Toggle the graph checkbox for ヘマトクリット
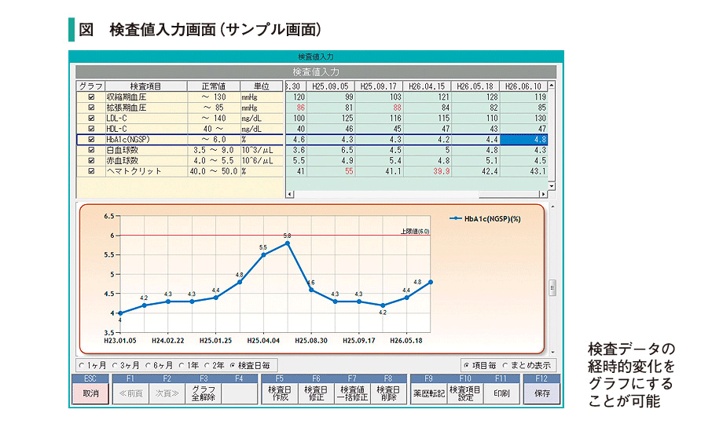Image resolution: width=723 pixels, height=446 pixels. coord(91,170)
